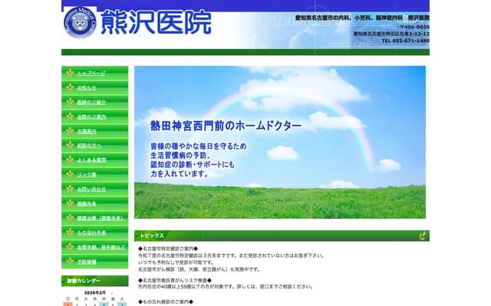Click ◆名古屋市委託胃がんリスク検査◆ topic title

[x=175, y=281]
